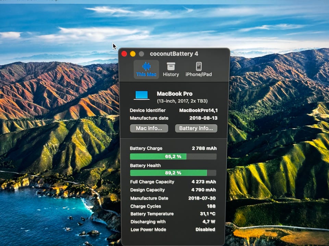Select the This Mac tab
Screen dimensions: 329x246
(146, 69)
